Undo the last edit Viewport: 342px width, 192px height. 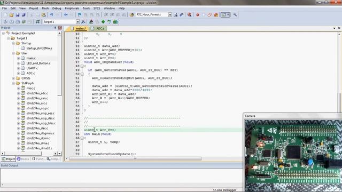tap(51, 15)
